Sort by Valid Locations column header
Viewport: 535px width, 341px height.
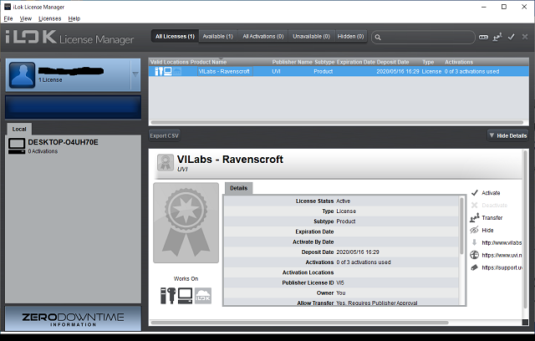click(169, 62)
